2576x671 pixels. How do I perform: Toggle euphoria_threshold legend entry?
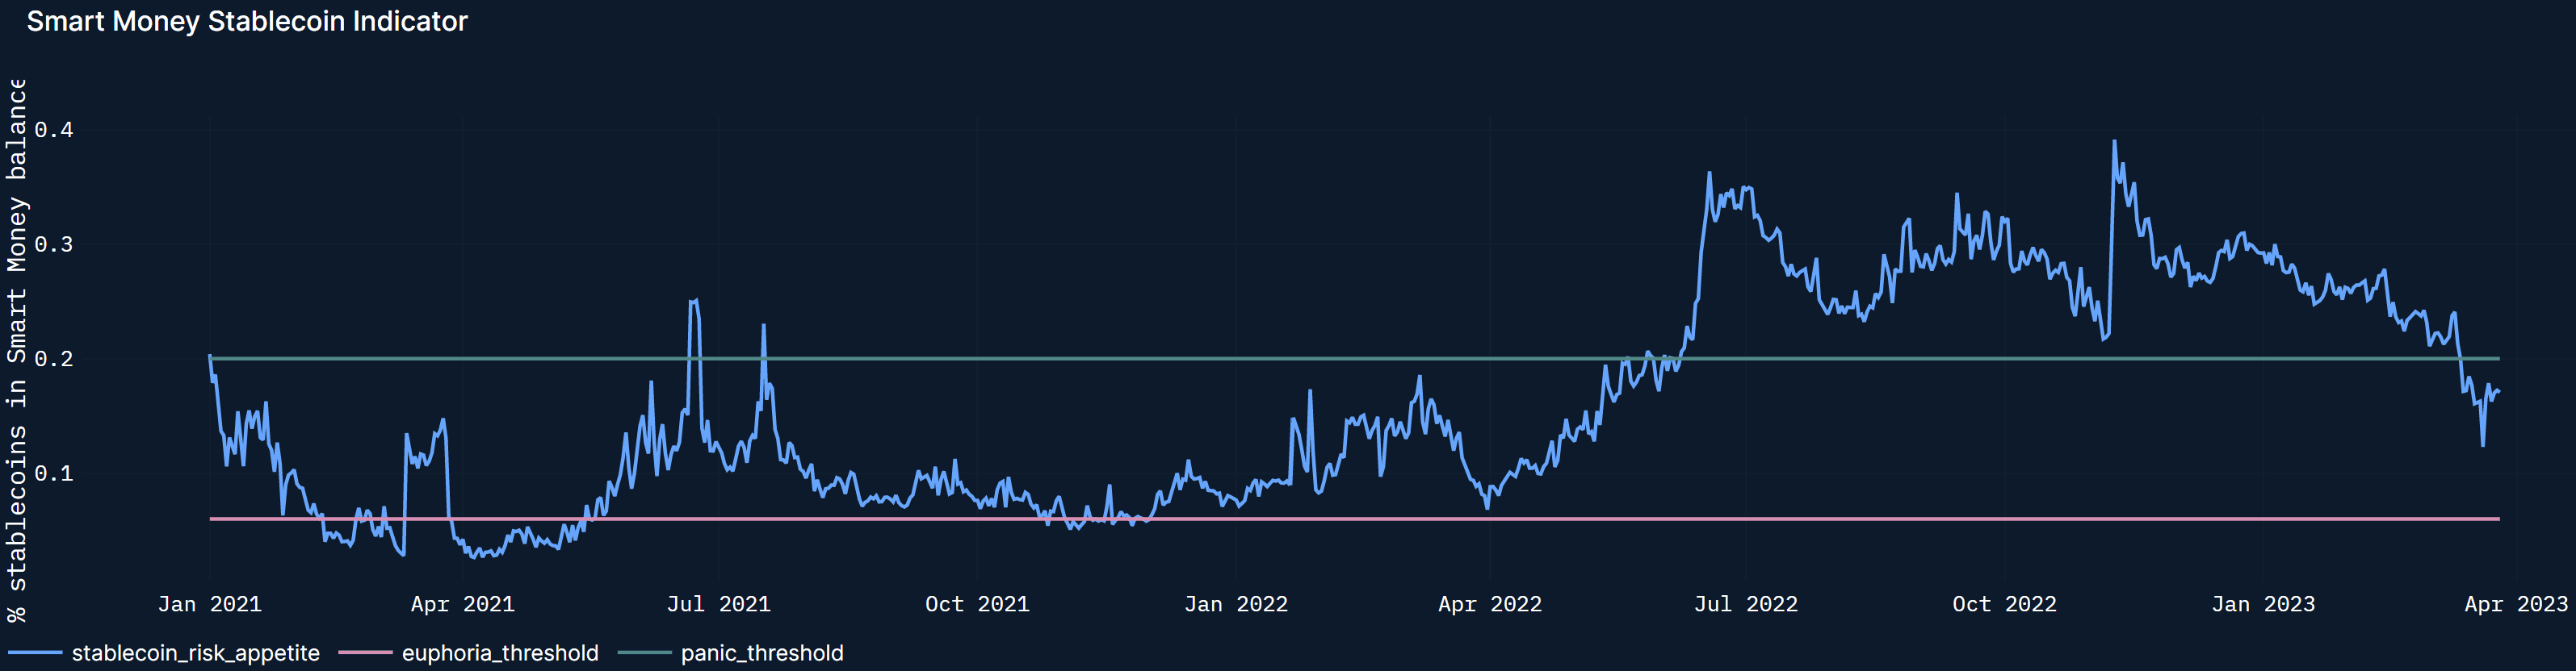468,653
